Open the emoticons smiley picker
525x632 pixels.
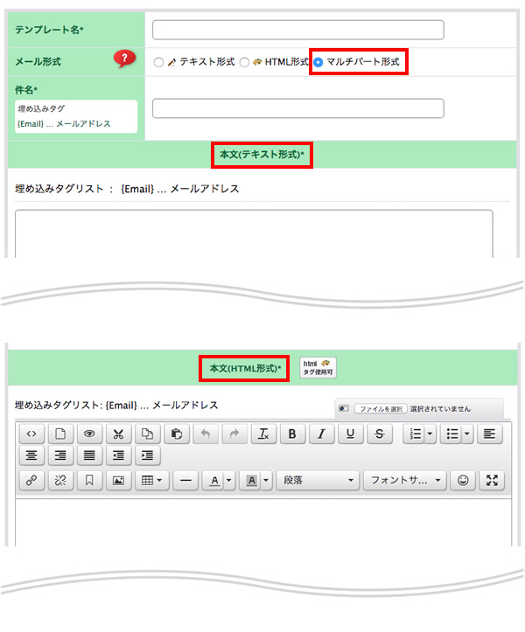463,480
